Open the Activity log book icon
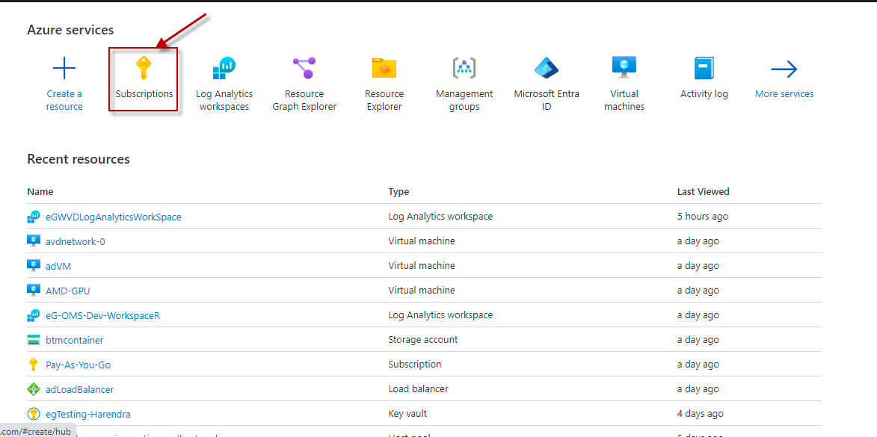The height and width of the screenshot is (437, 877). pos(704,69)
